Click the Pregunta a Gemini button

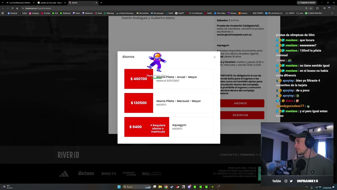306,3
